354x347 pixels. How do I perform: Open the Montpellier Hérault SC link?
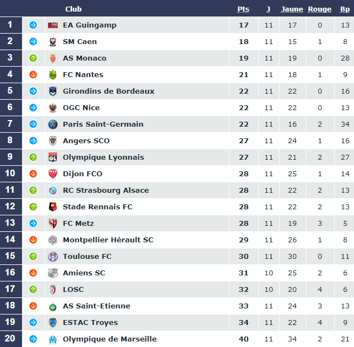pos(108,240)
